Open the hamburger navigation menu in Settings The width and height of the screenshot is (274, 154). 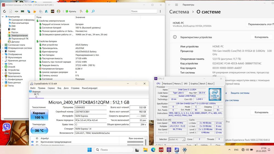click(176, 5)
